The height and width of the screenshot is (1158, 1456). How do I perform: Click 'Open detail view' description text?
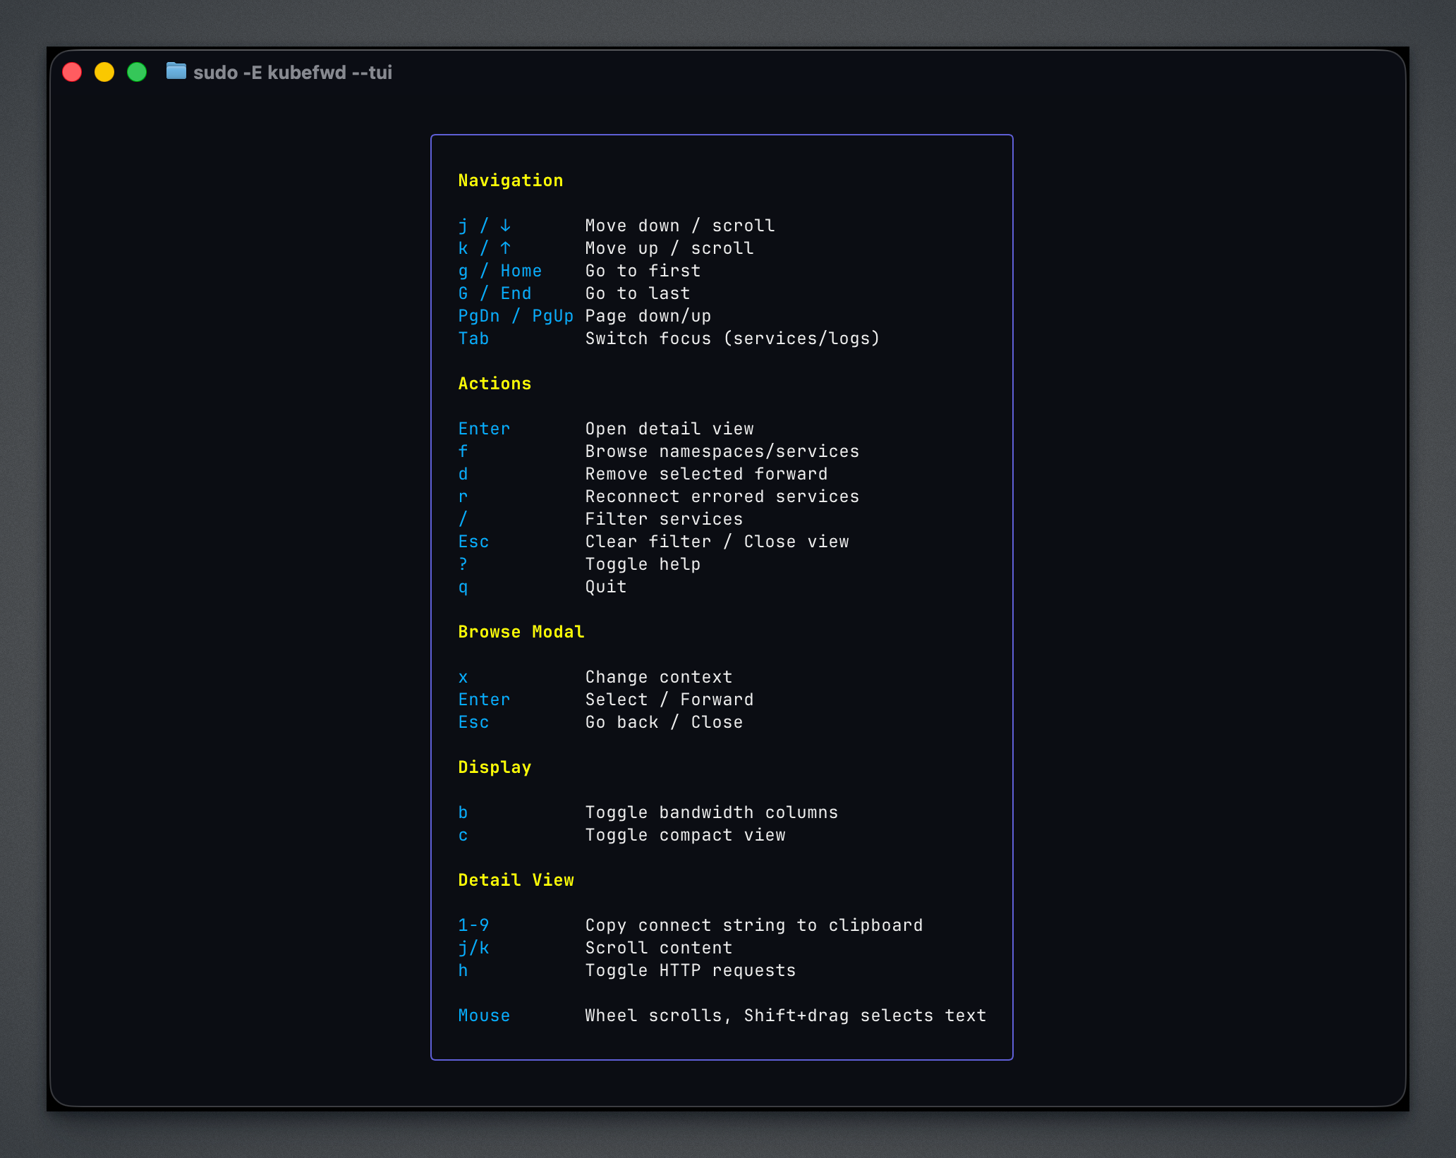tap(669, 429)
